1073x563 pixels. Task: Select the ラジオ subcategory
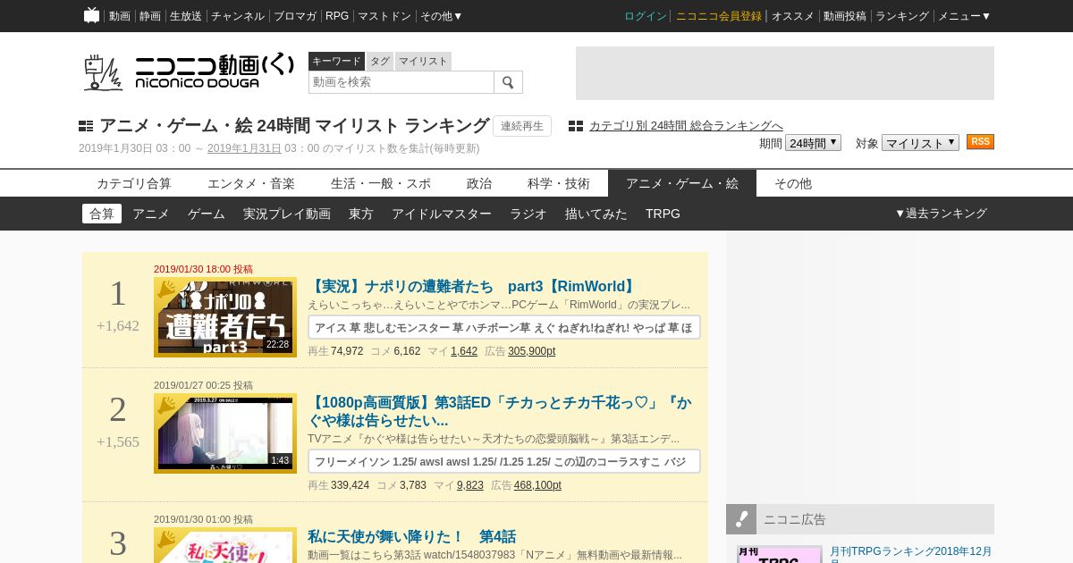click(x=528, y=214)
